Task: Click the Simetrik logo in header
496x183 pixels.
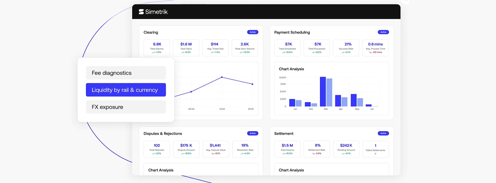Action: point(153,12)
